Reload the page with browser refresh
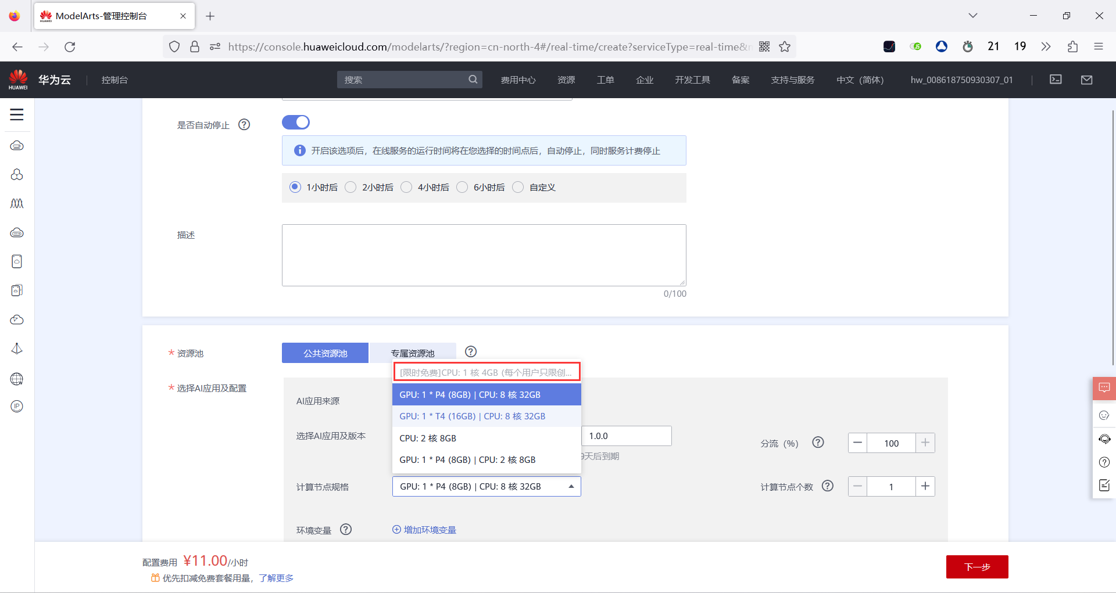1116x593 pixels. [x=70, y=47]
